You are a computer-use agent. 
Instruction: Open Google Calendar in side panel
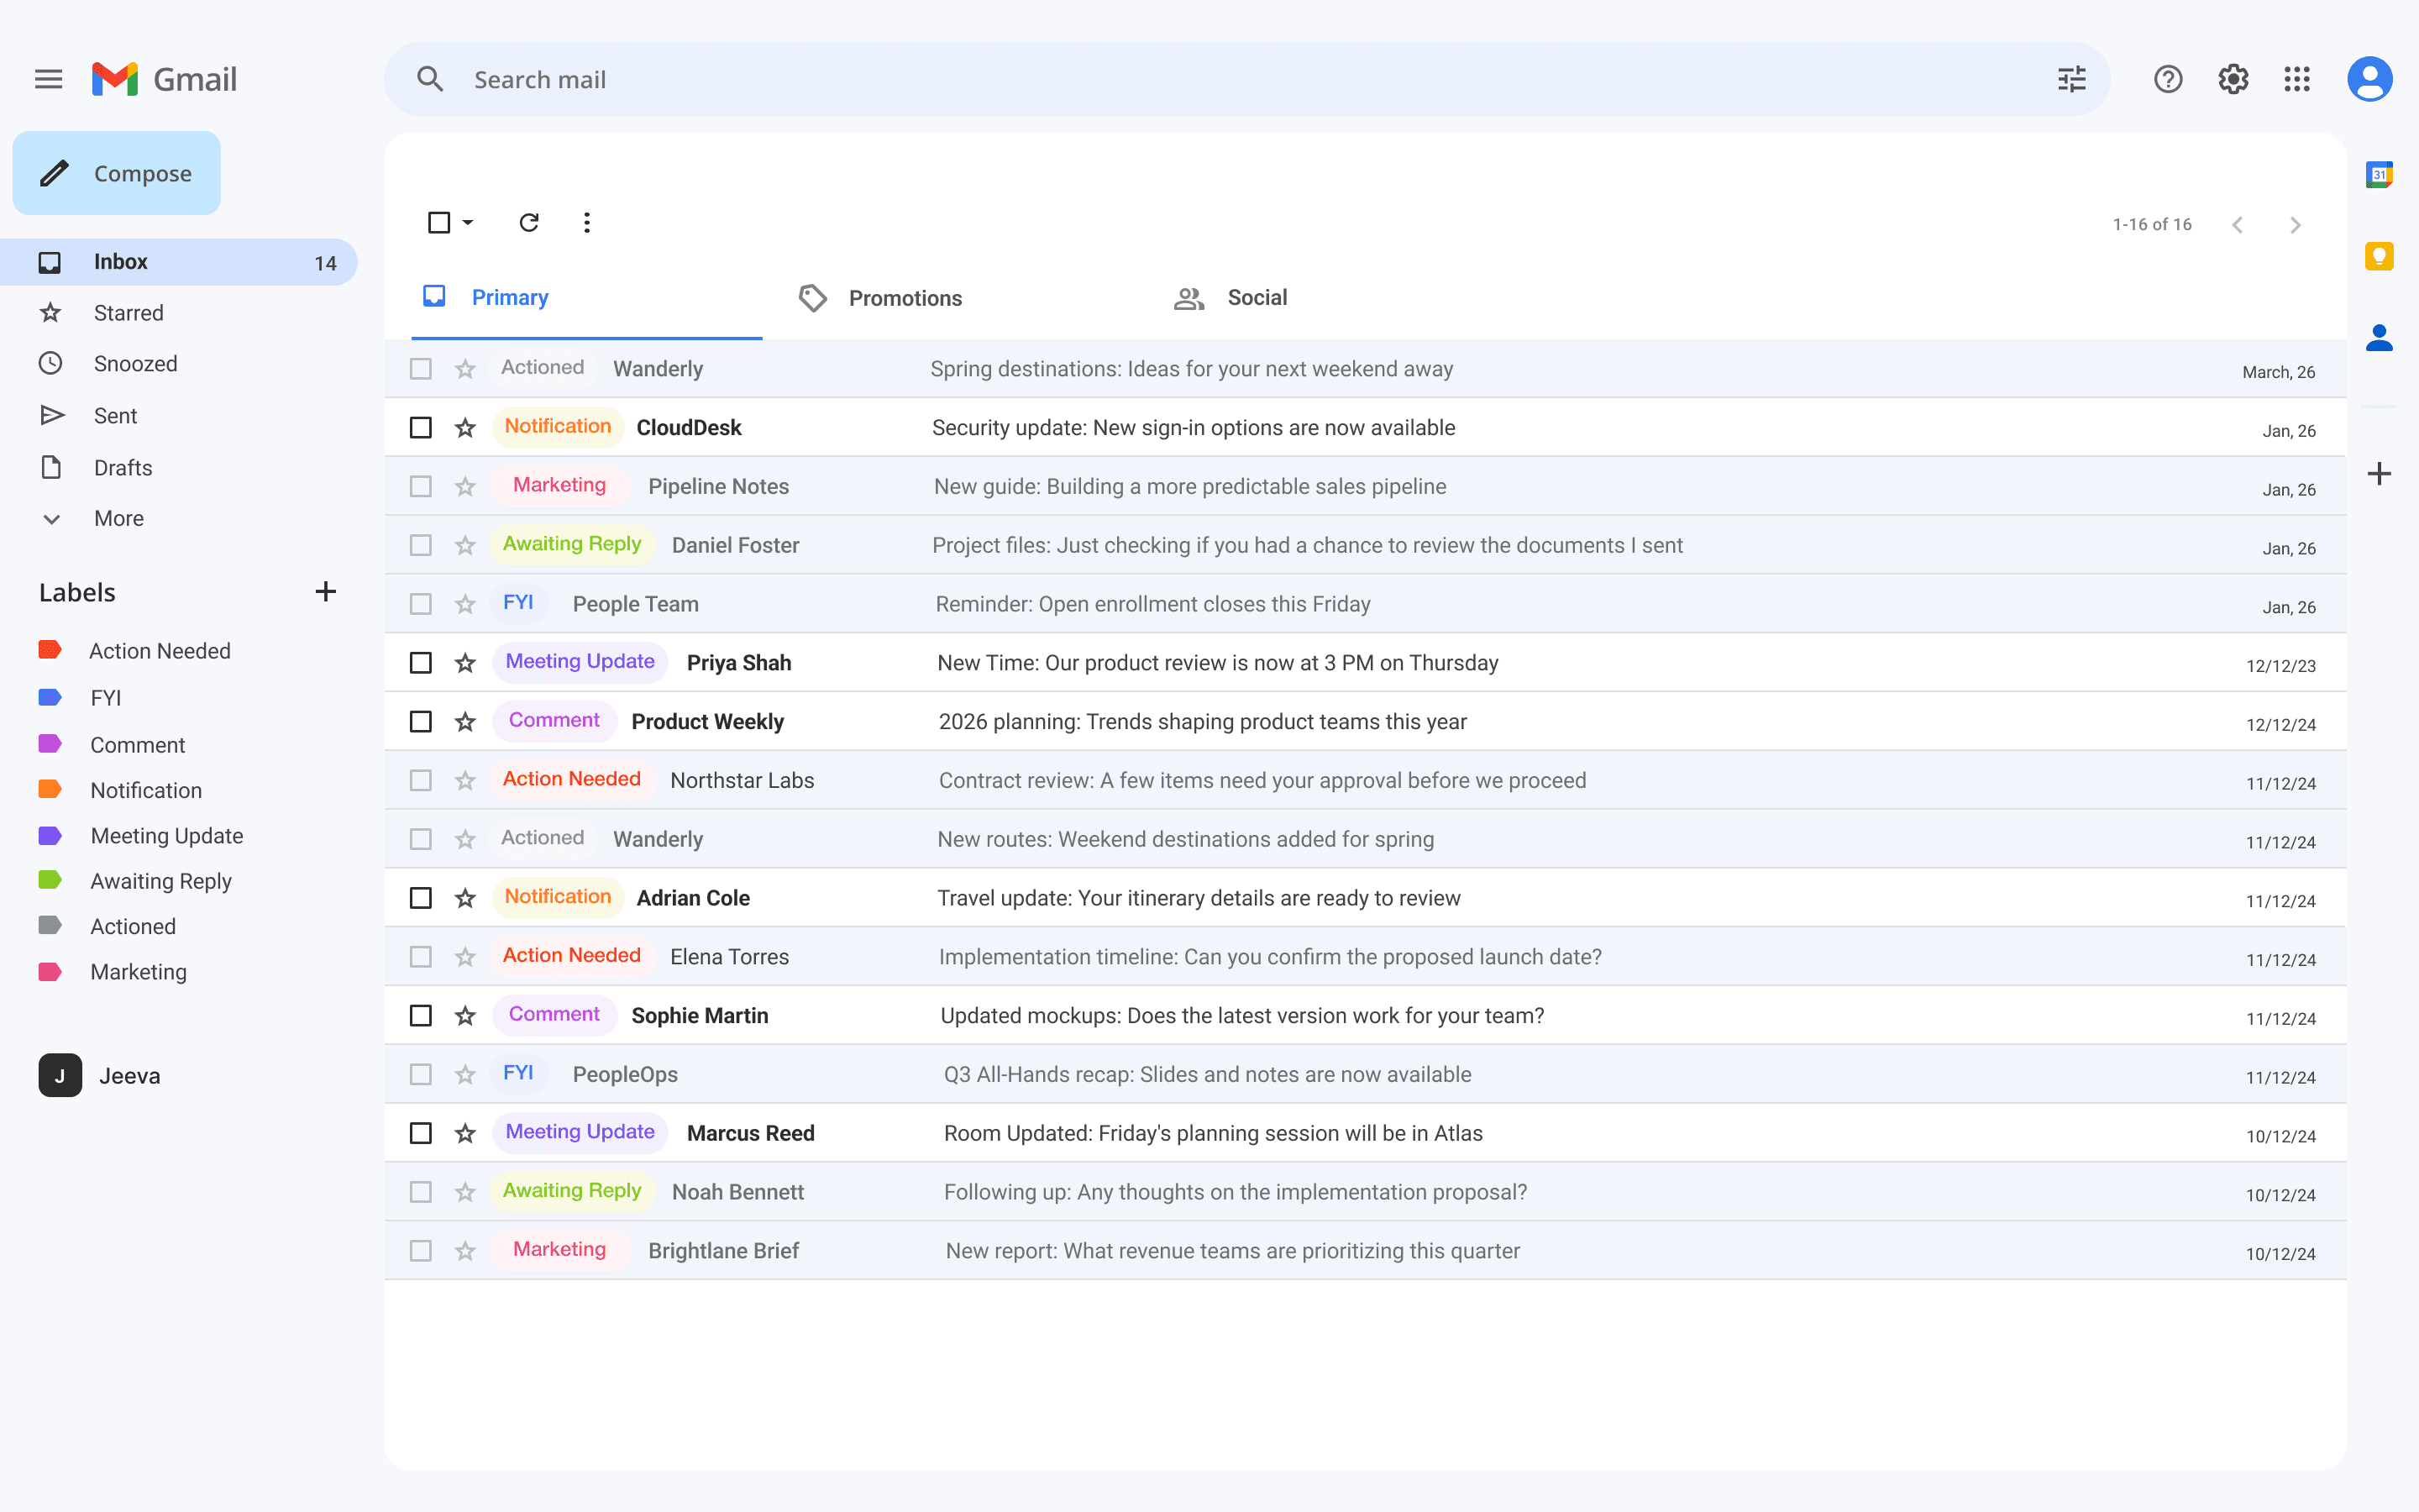(2379, 175)
